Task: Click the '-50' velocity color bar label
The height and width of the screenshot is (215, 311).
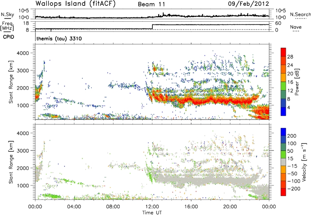Action: pyautogui.click(x=292, y=173)
